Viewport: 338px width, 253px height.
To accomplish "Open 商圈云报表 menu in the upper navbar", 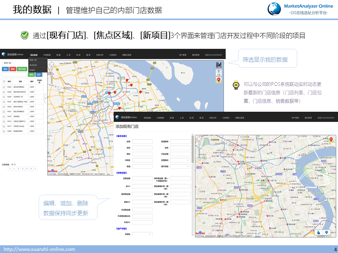I will tap(127, 55).
